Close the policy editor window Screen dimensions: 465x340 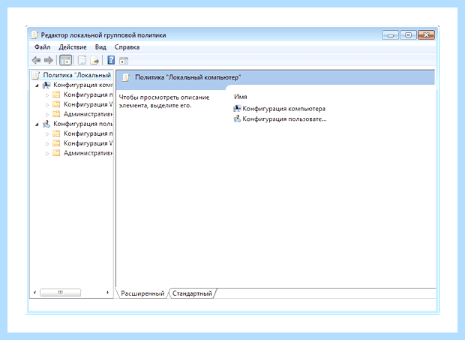pyautogui.click(x=426, y=35)
